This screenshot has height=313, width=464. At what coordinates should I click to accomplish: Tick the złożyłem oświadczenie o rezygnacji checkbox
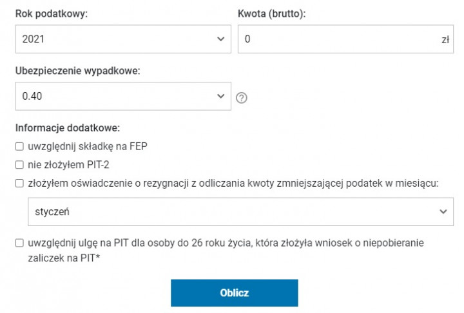pos(19,184)
